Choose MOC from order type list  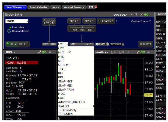[x=76, y=94]
